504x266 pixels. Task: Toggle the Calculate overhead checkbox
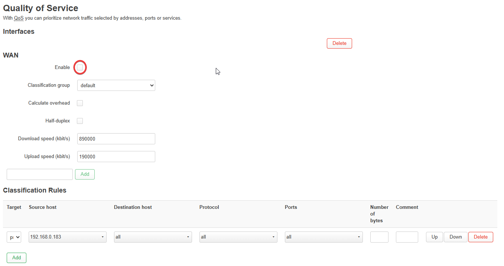80,103
